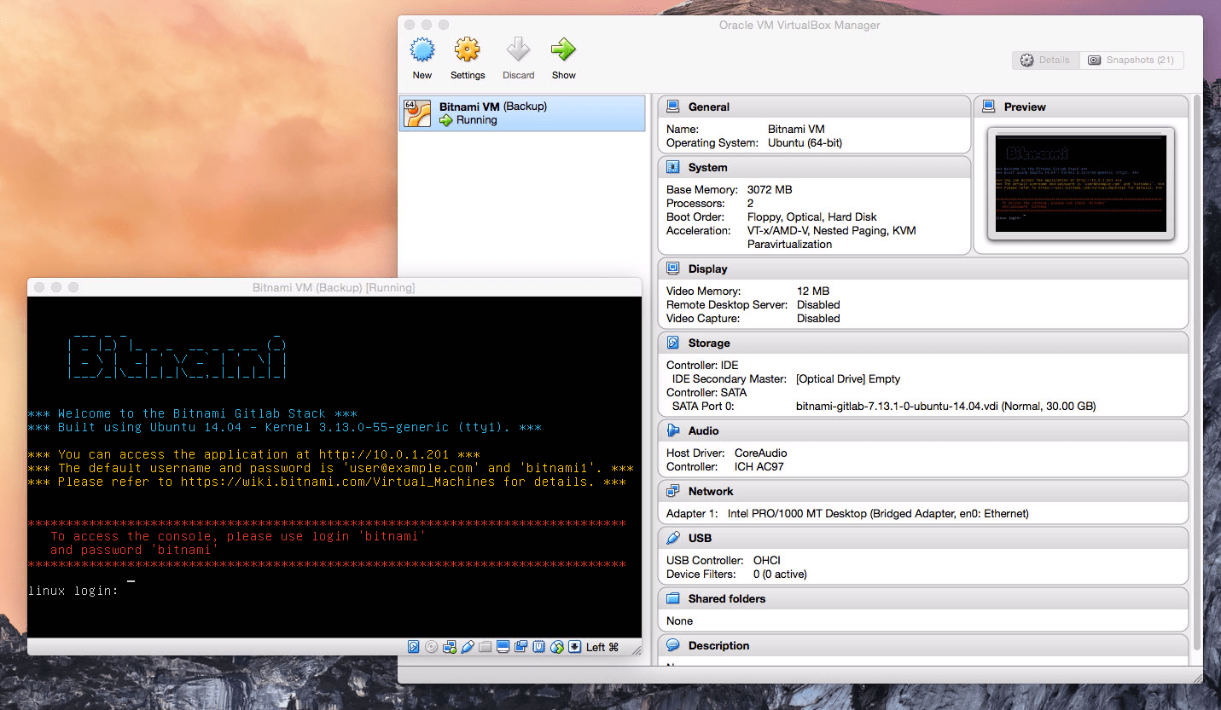This screenshot has width=1221, height=710.
Task: Click the green Show arrow icon
Action: pyautogui.click(x=563, y=51)
